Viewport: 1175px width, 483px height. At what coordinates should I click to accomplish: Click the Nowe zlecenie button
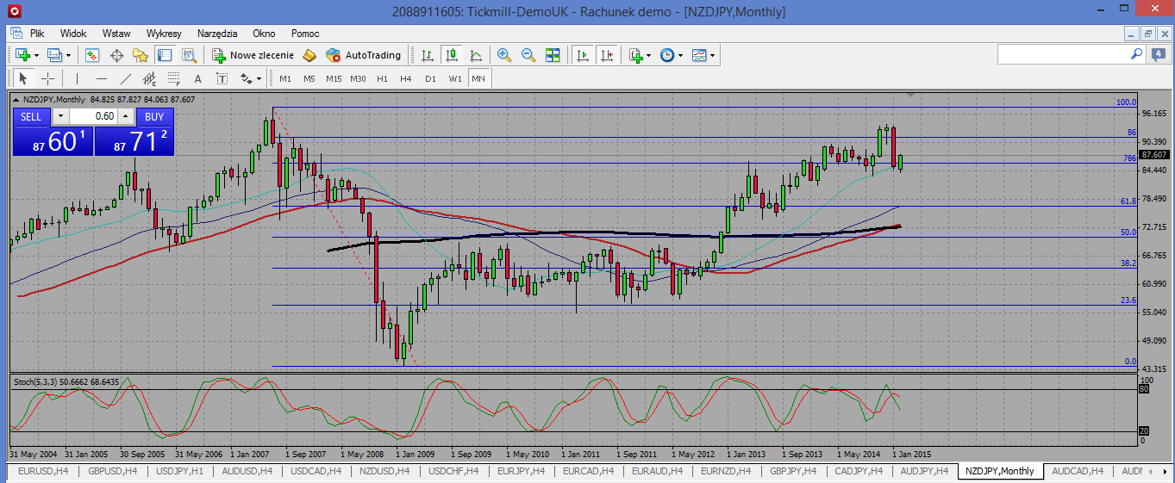coord(253,55)
